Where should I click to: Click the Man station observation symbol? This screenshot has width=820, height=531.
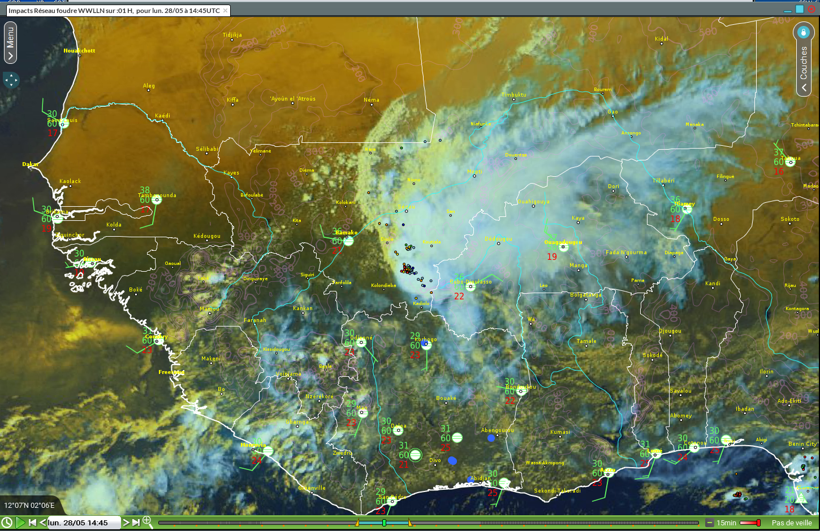coord(363,413)
